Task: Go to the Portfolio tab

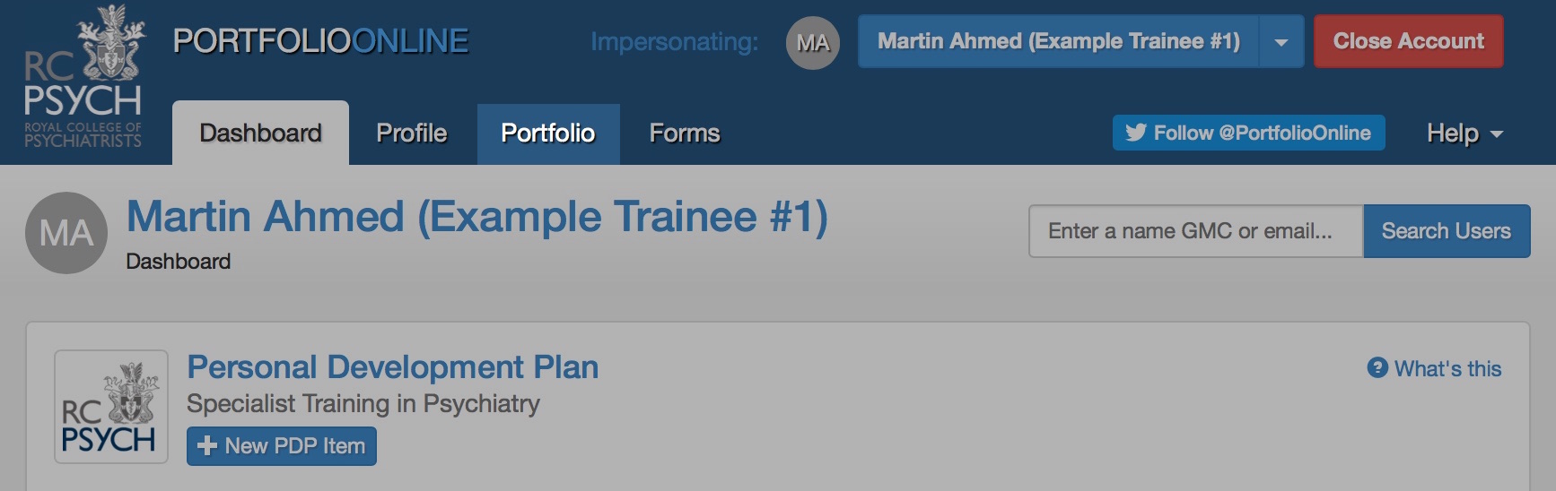Action: point(547,134)
